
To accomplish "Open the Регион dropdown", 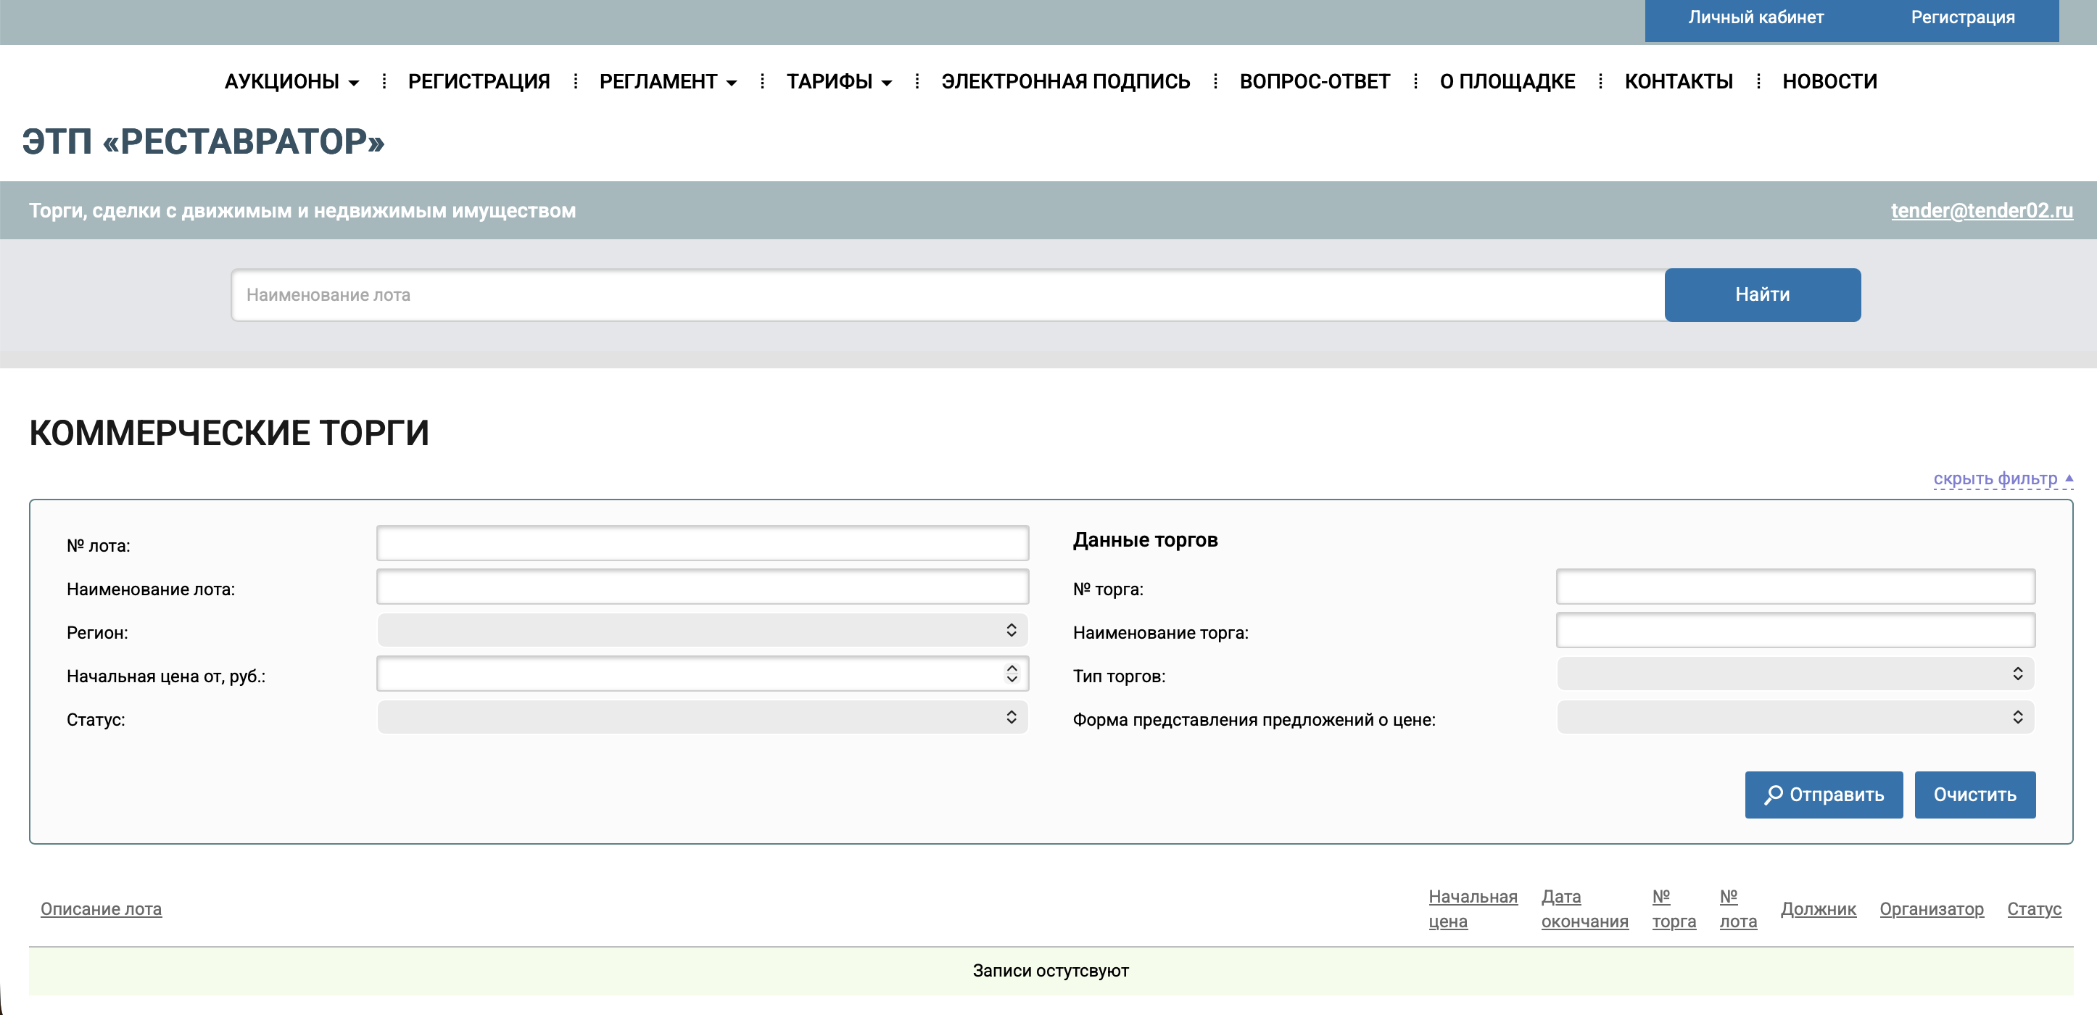I will [x=702, y=631].
